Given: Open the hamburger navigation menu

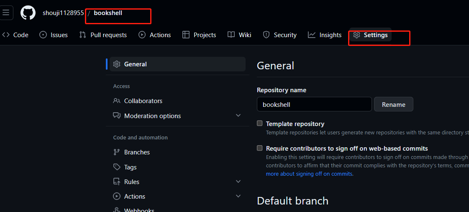Looking at the screenshot, I should tap(6, 13).
